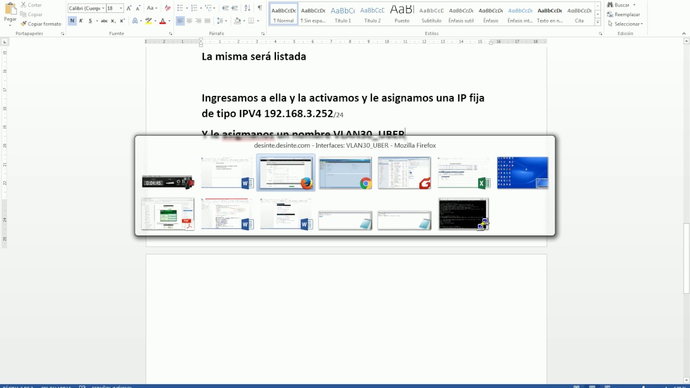Collapse the ribbon with the chevron
The image size is (690, 388).
[684, 33]
